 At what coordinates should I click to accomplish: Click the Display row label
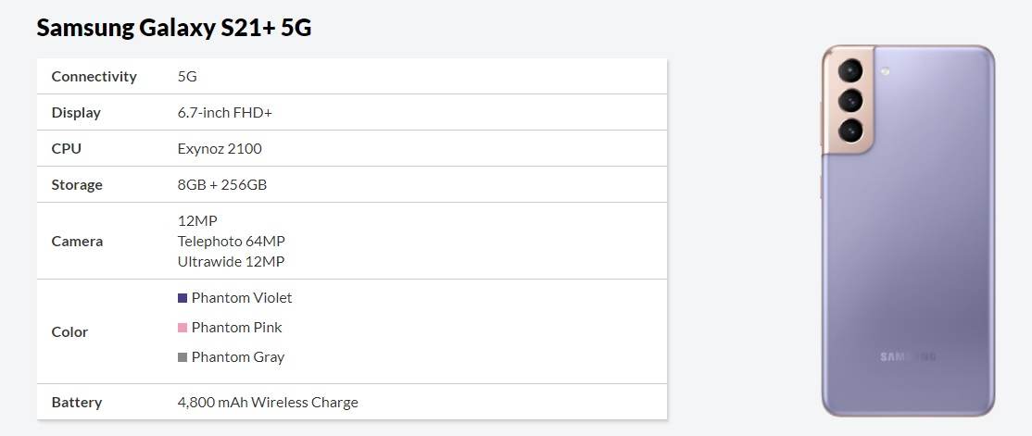click(x=76, y=113)
